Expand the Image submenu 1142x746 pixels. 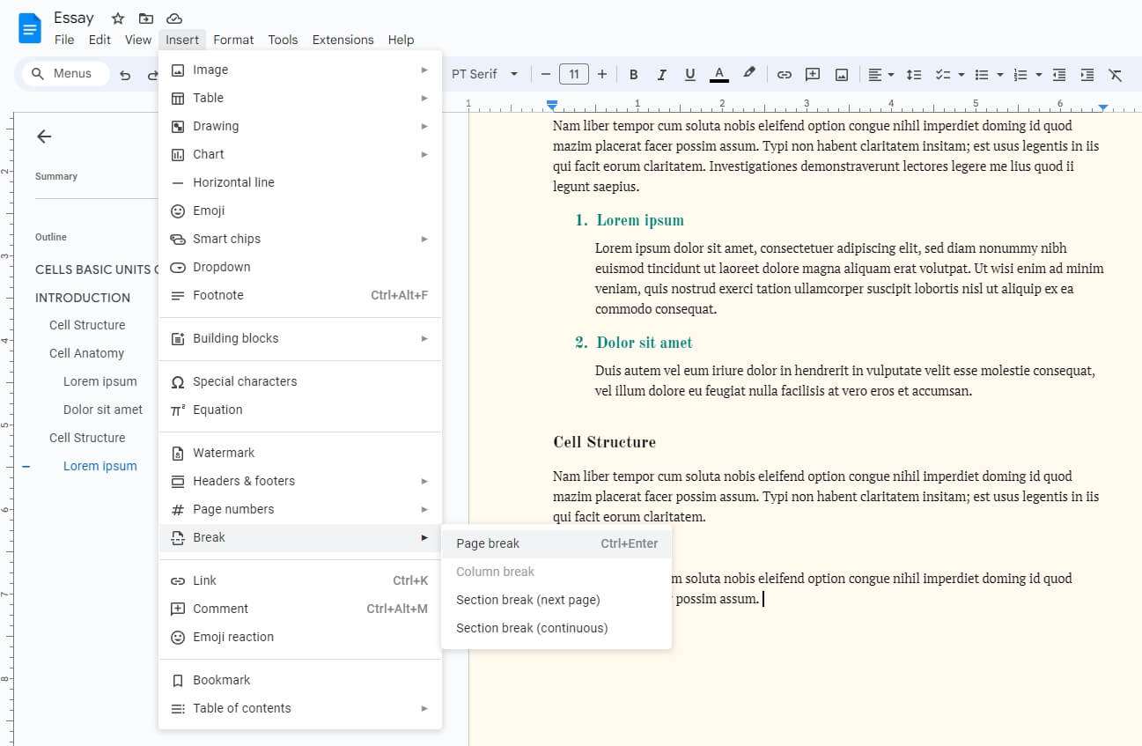point(299,70)
